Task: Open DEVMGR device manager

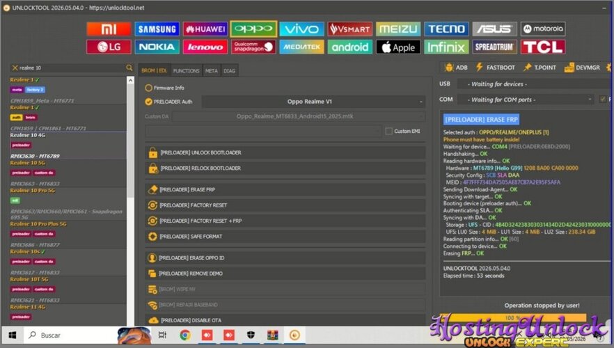Action: point(582,68)
